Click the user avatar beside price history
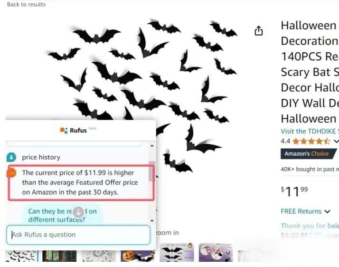Viewport: 339px width, 267px height. (x=11, y=157)
